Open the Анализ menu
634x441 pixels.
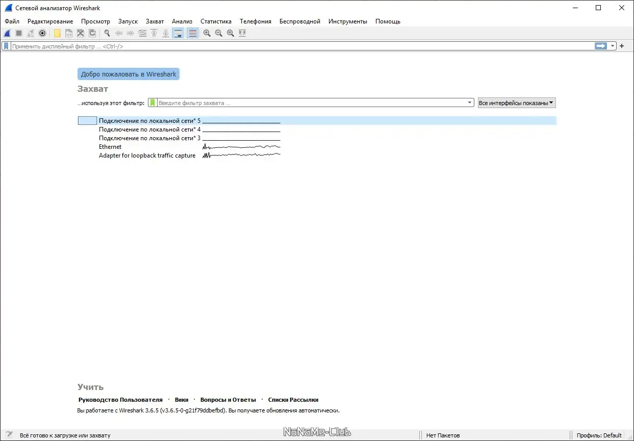pyautogui.click(x=182, y=21)
